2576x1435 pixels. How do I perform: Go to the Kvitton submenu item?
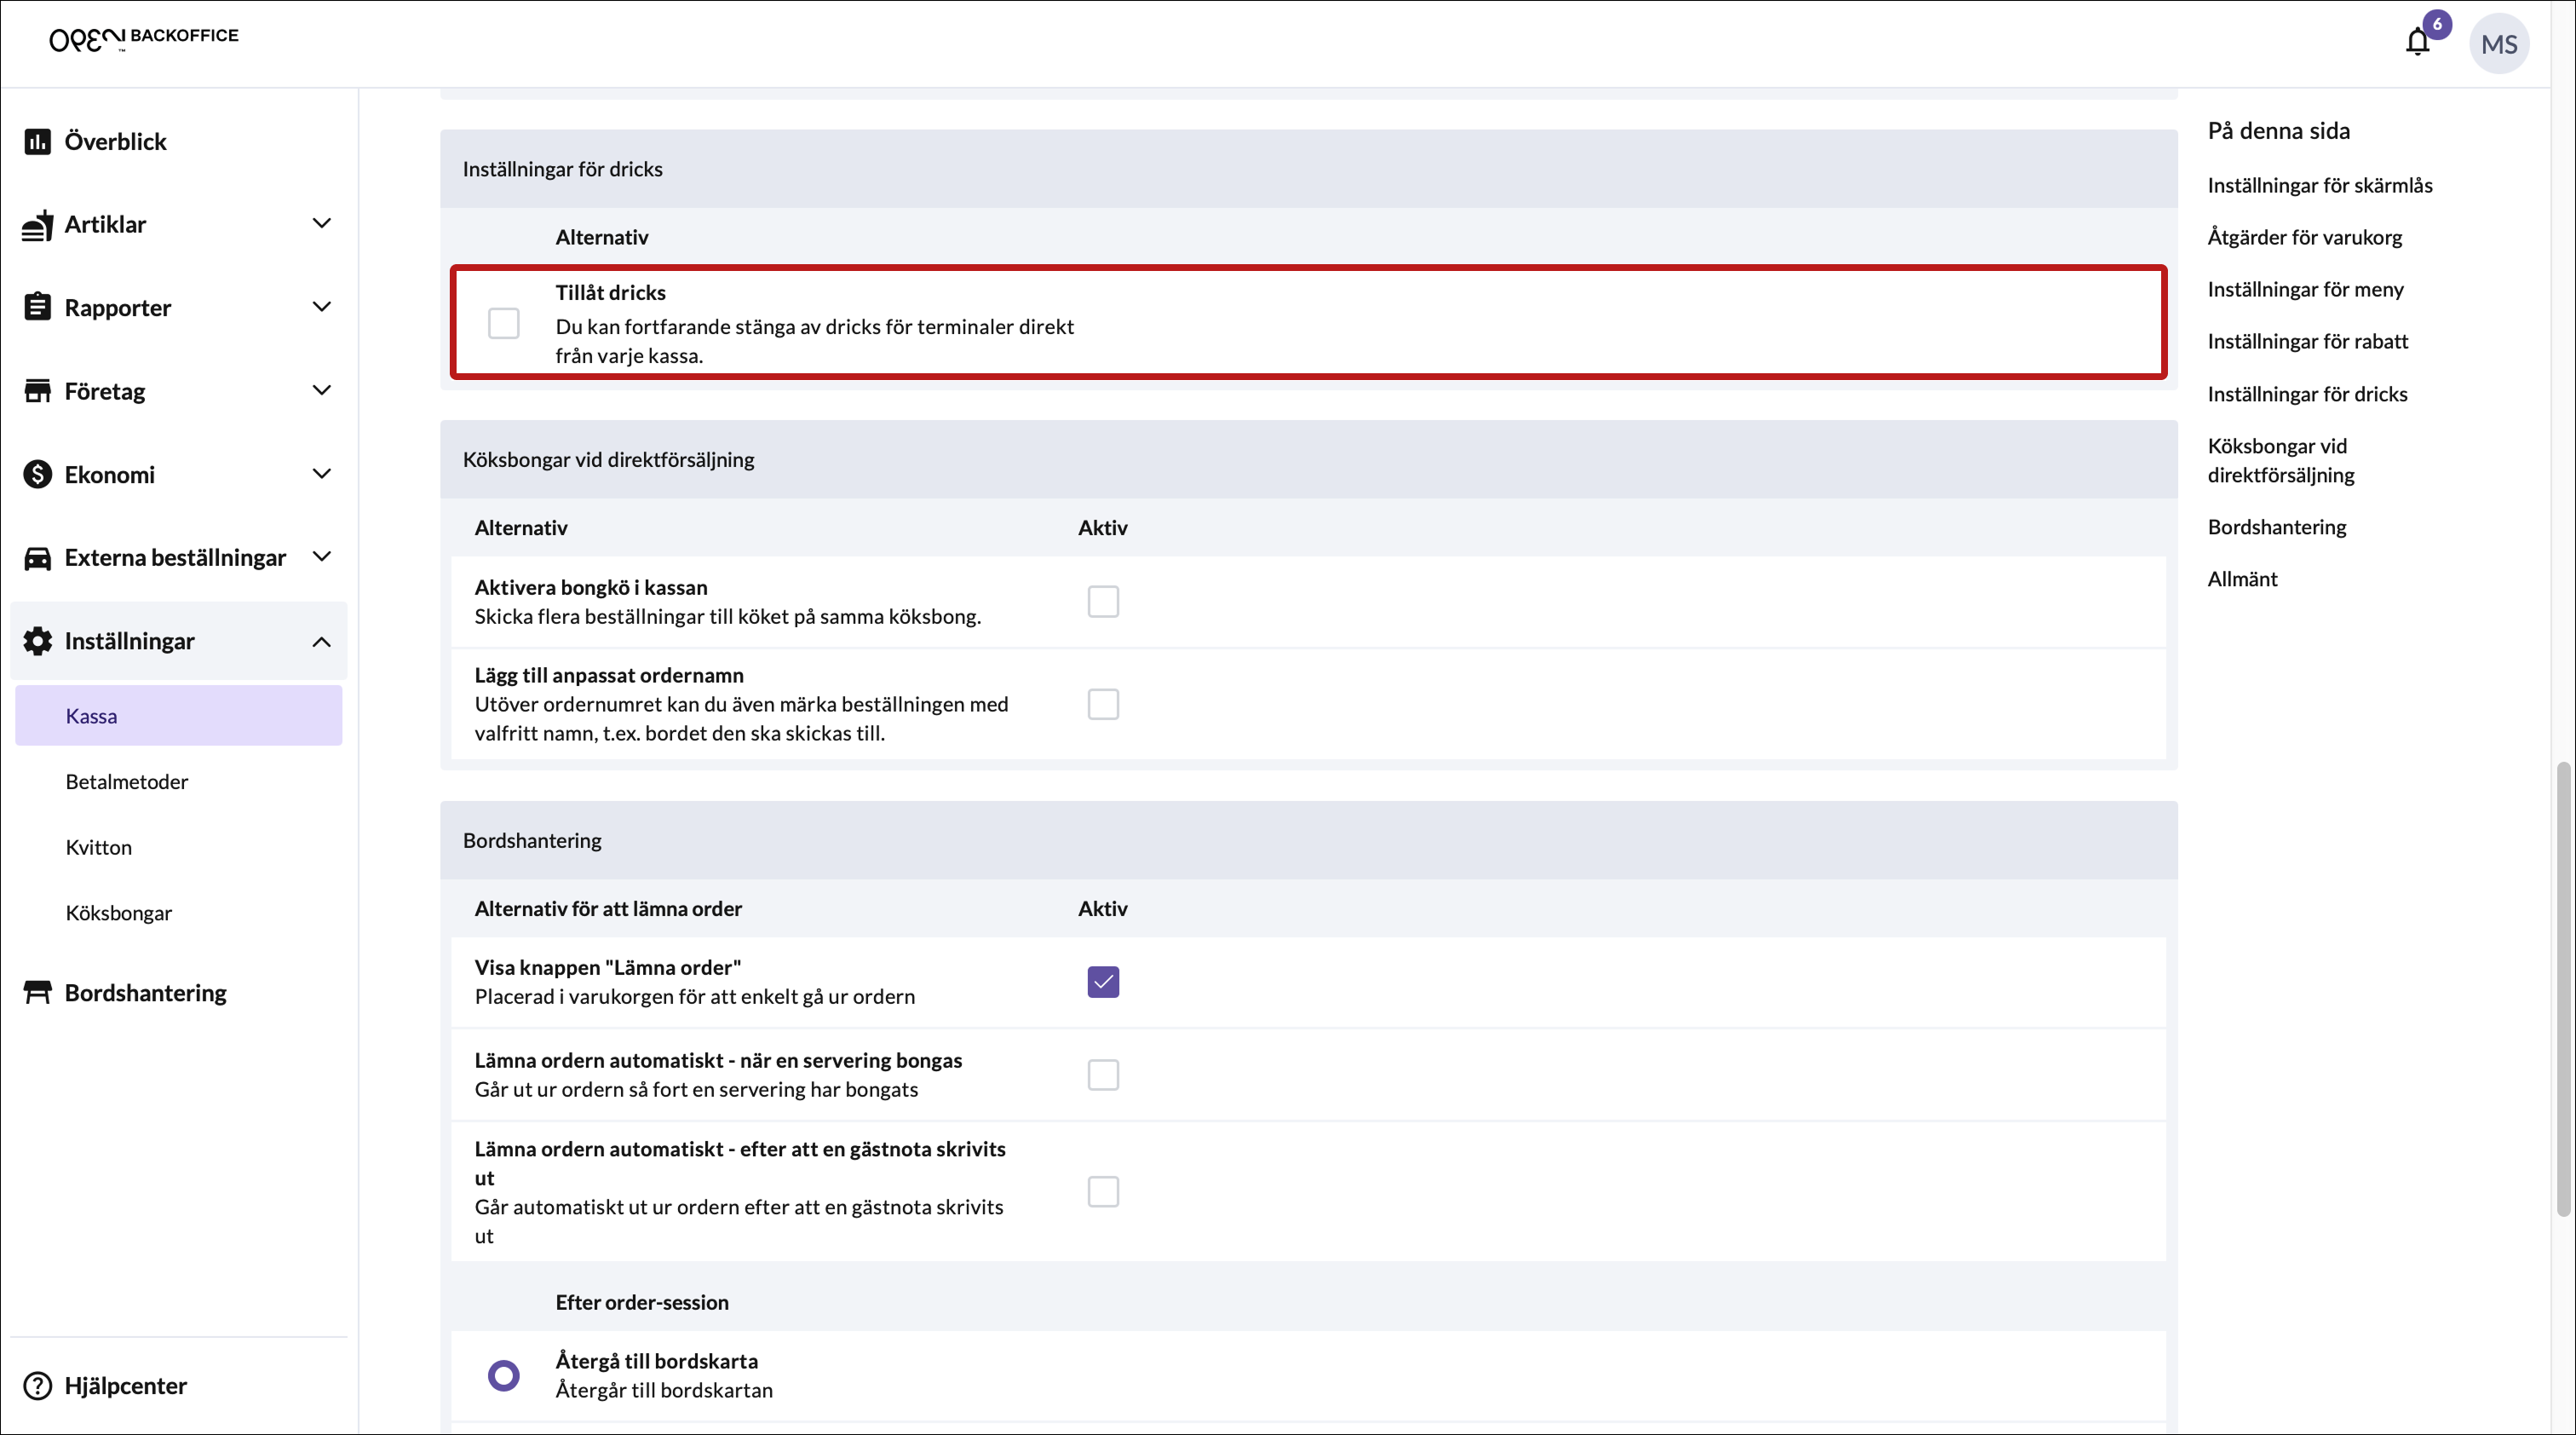(98, 848)
